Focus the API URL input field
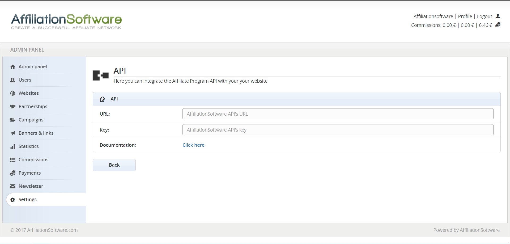Image resolution: width=510 pixels, height=244 pixels. (x=338, y=114)
